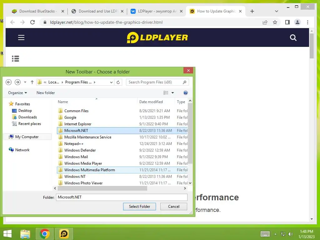
Task: Refresh the folder dialog listing
Action: pyautogui.click(x=118, y=82)
